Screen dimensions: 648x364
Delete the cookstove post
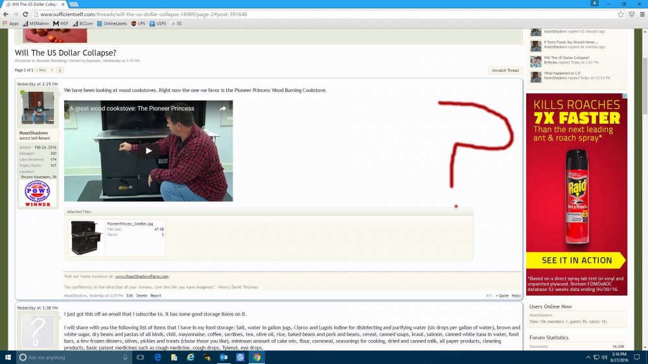click(142, 296)
